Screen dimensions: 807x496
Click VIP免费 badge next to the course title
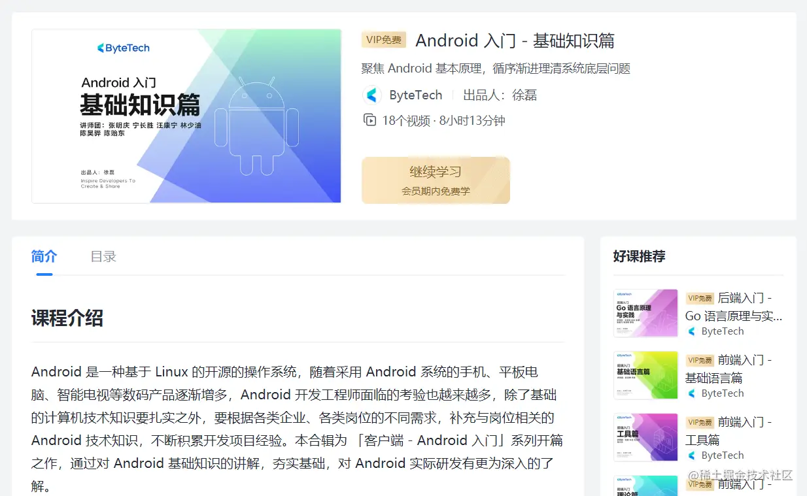(384, 40)
